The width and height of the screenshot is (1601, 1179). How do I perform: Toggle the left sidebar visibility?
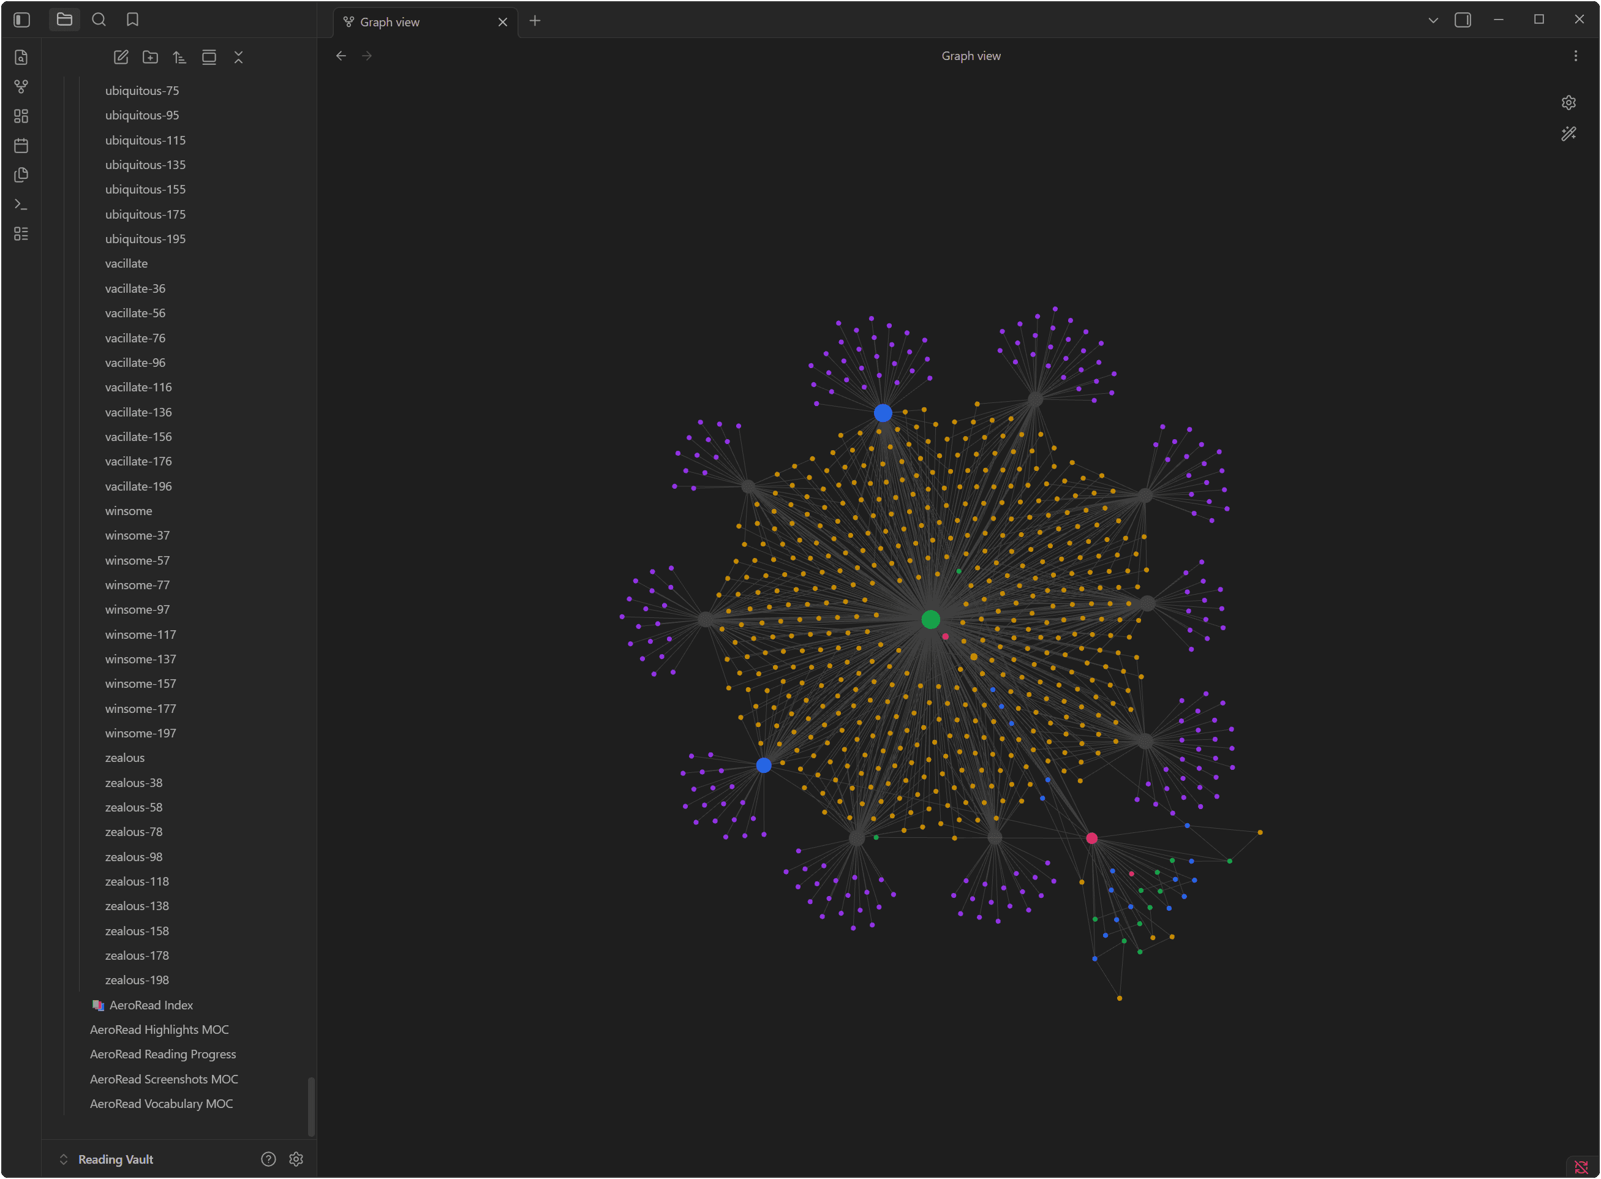point(21,19)
